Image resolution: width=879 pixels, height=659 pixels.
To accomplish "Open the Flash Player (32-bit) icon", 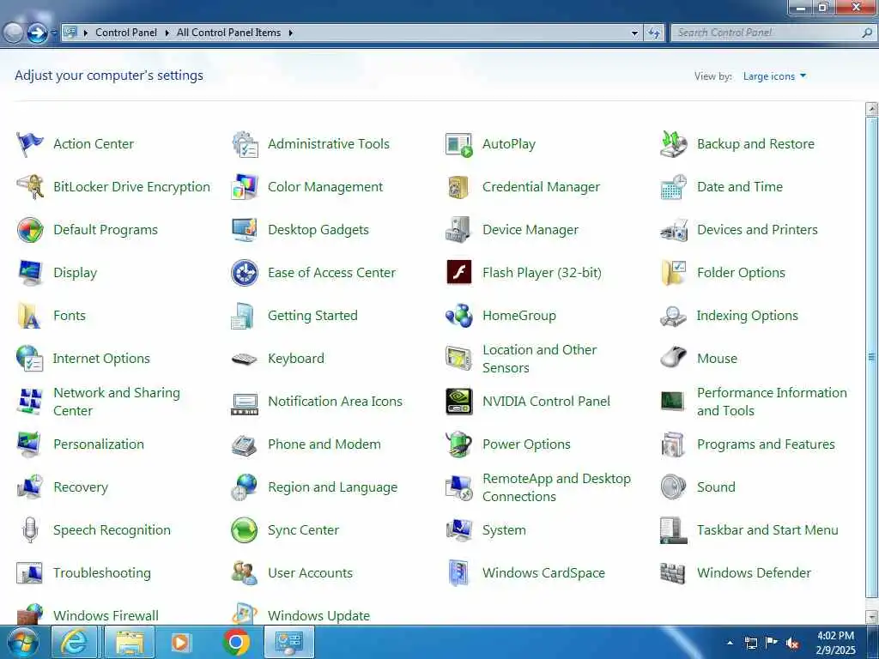I will click(x=458, y=272).
